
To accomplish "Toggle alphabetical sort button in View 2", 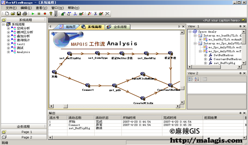I will [x=197, y=79].
